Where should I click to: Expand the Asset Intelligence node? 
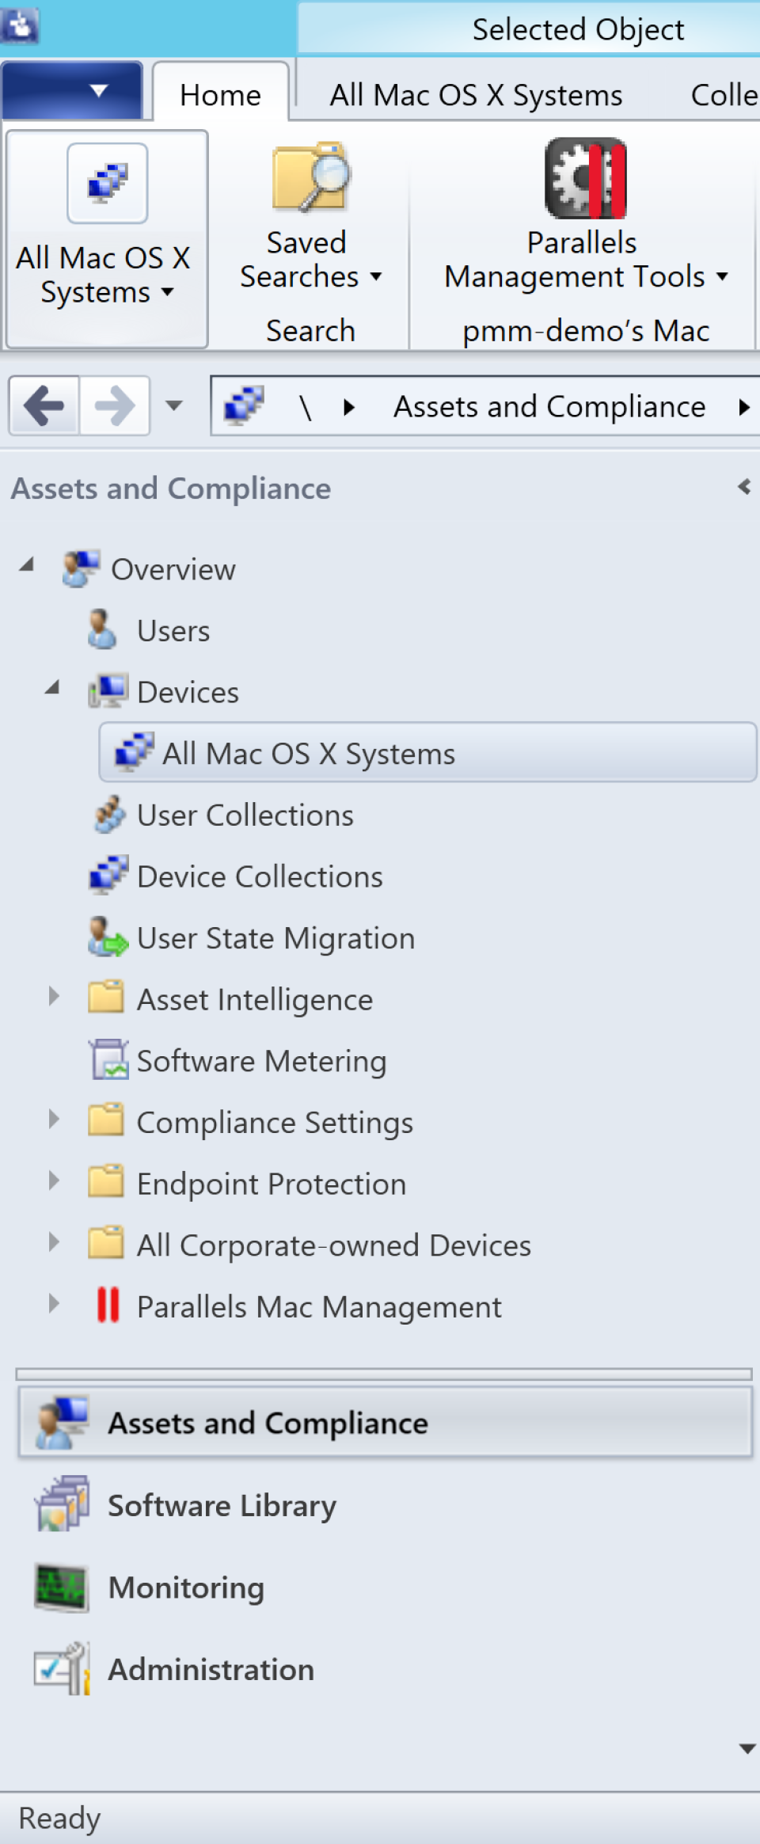click(54, 996)
